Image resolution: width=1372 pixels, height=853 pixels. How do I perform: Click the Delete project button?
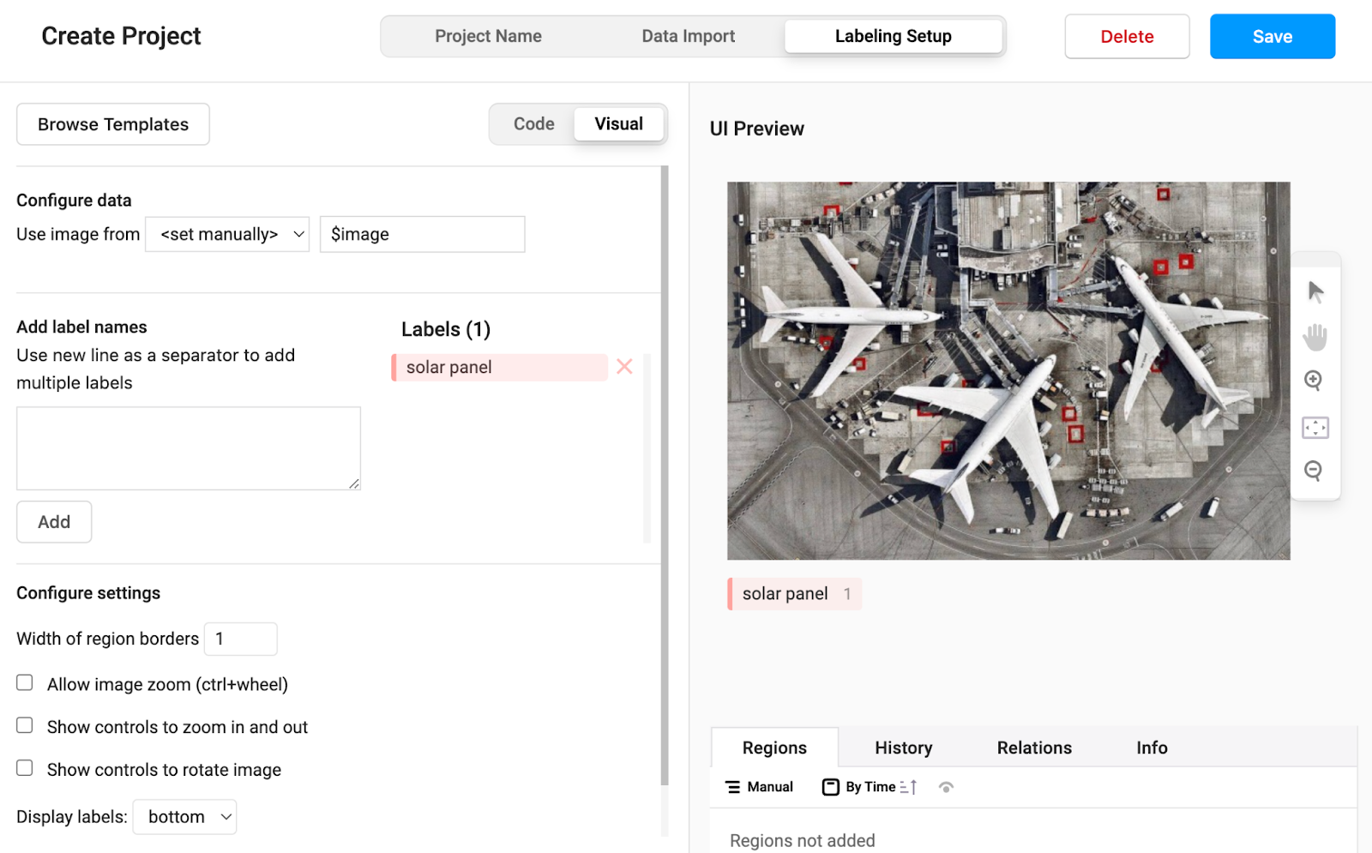coord(1127,36)
